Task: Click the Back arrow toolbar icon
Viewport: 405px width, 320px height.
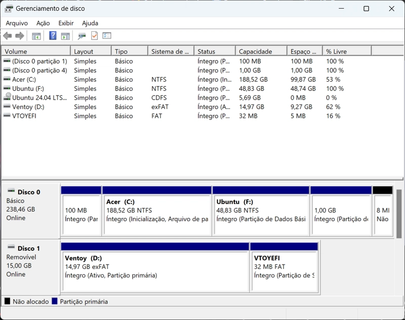Action: [8, 35]
